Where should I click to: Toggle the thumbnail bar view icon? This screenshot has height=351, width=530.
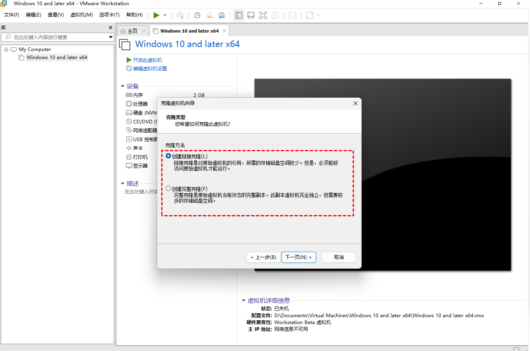[251, 15]
